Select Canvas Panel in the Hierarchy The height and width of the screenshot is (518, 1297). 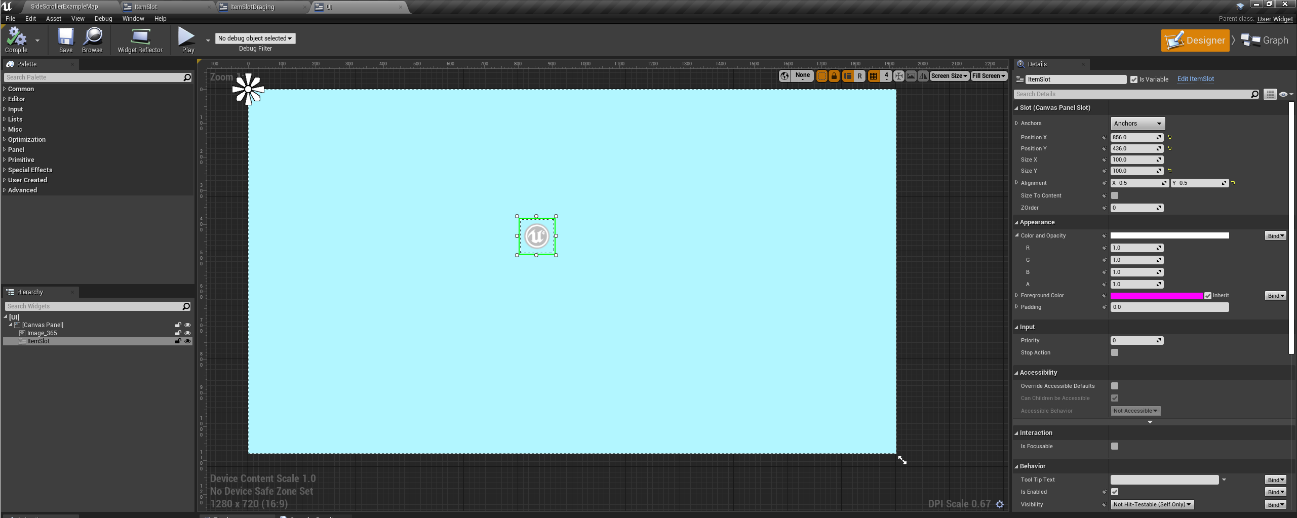coord(43,325)
